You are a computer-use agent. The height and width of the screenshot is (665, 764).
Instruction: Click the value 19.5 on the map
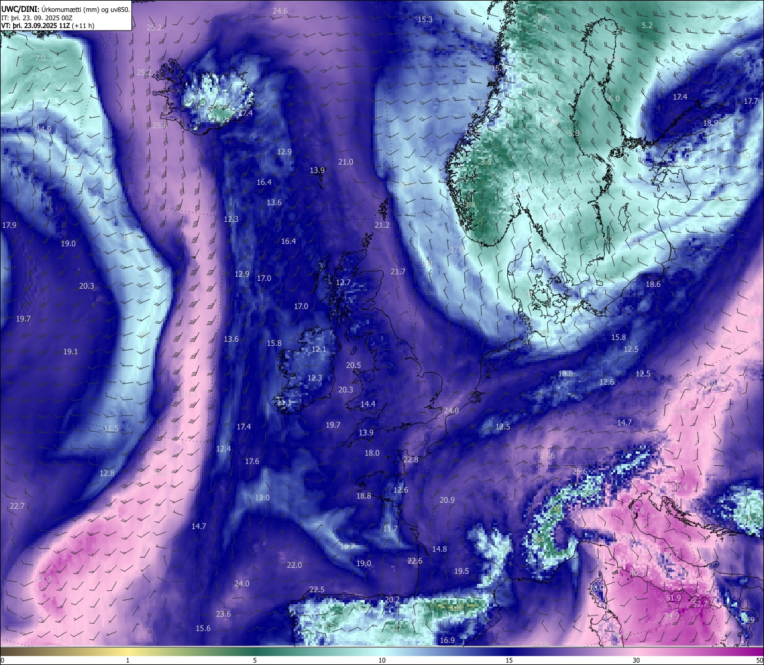click(x=461, y=571)
